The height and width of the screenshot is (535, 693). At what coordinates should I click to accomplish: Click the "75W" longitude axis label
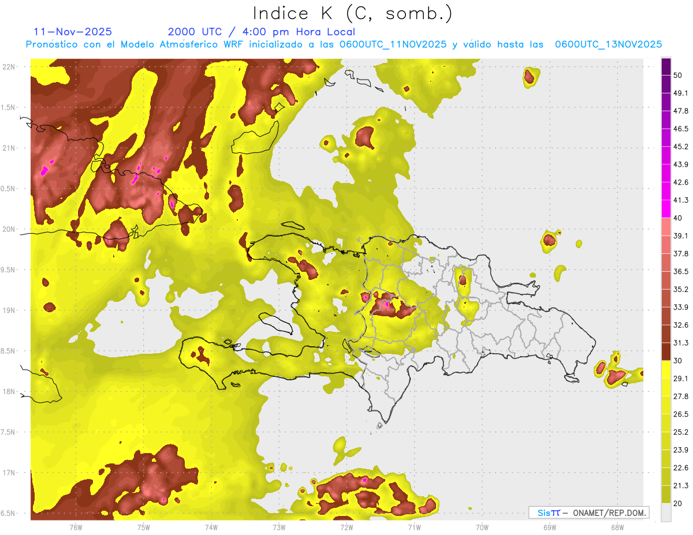(144, 527)
